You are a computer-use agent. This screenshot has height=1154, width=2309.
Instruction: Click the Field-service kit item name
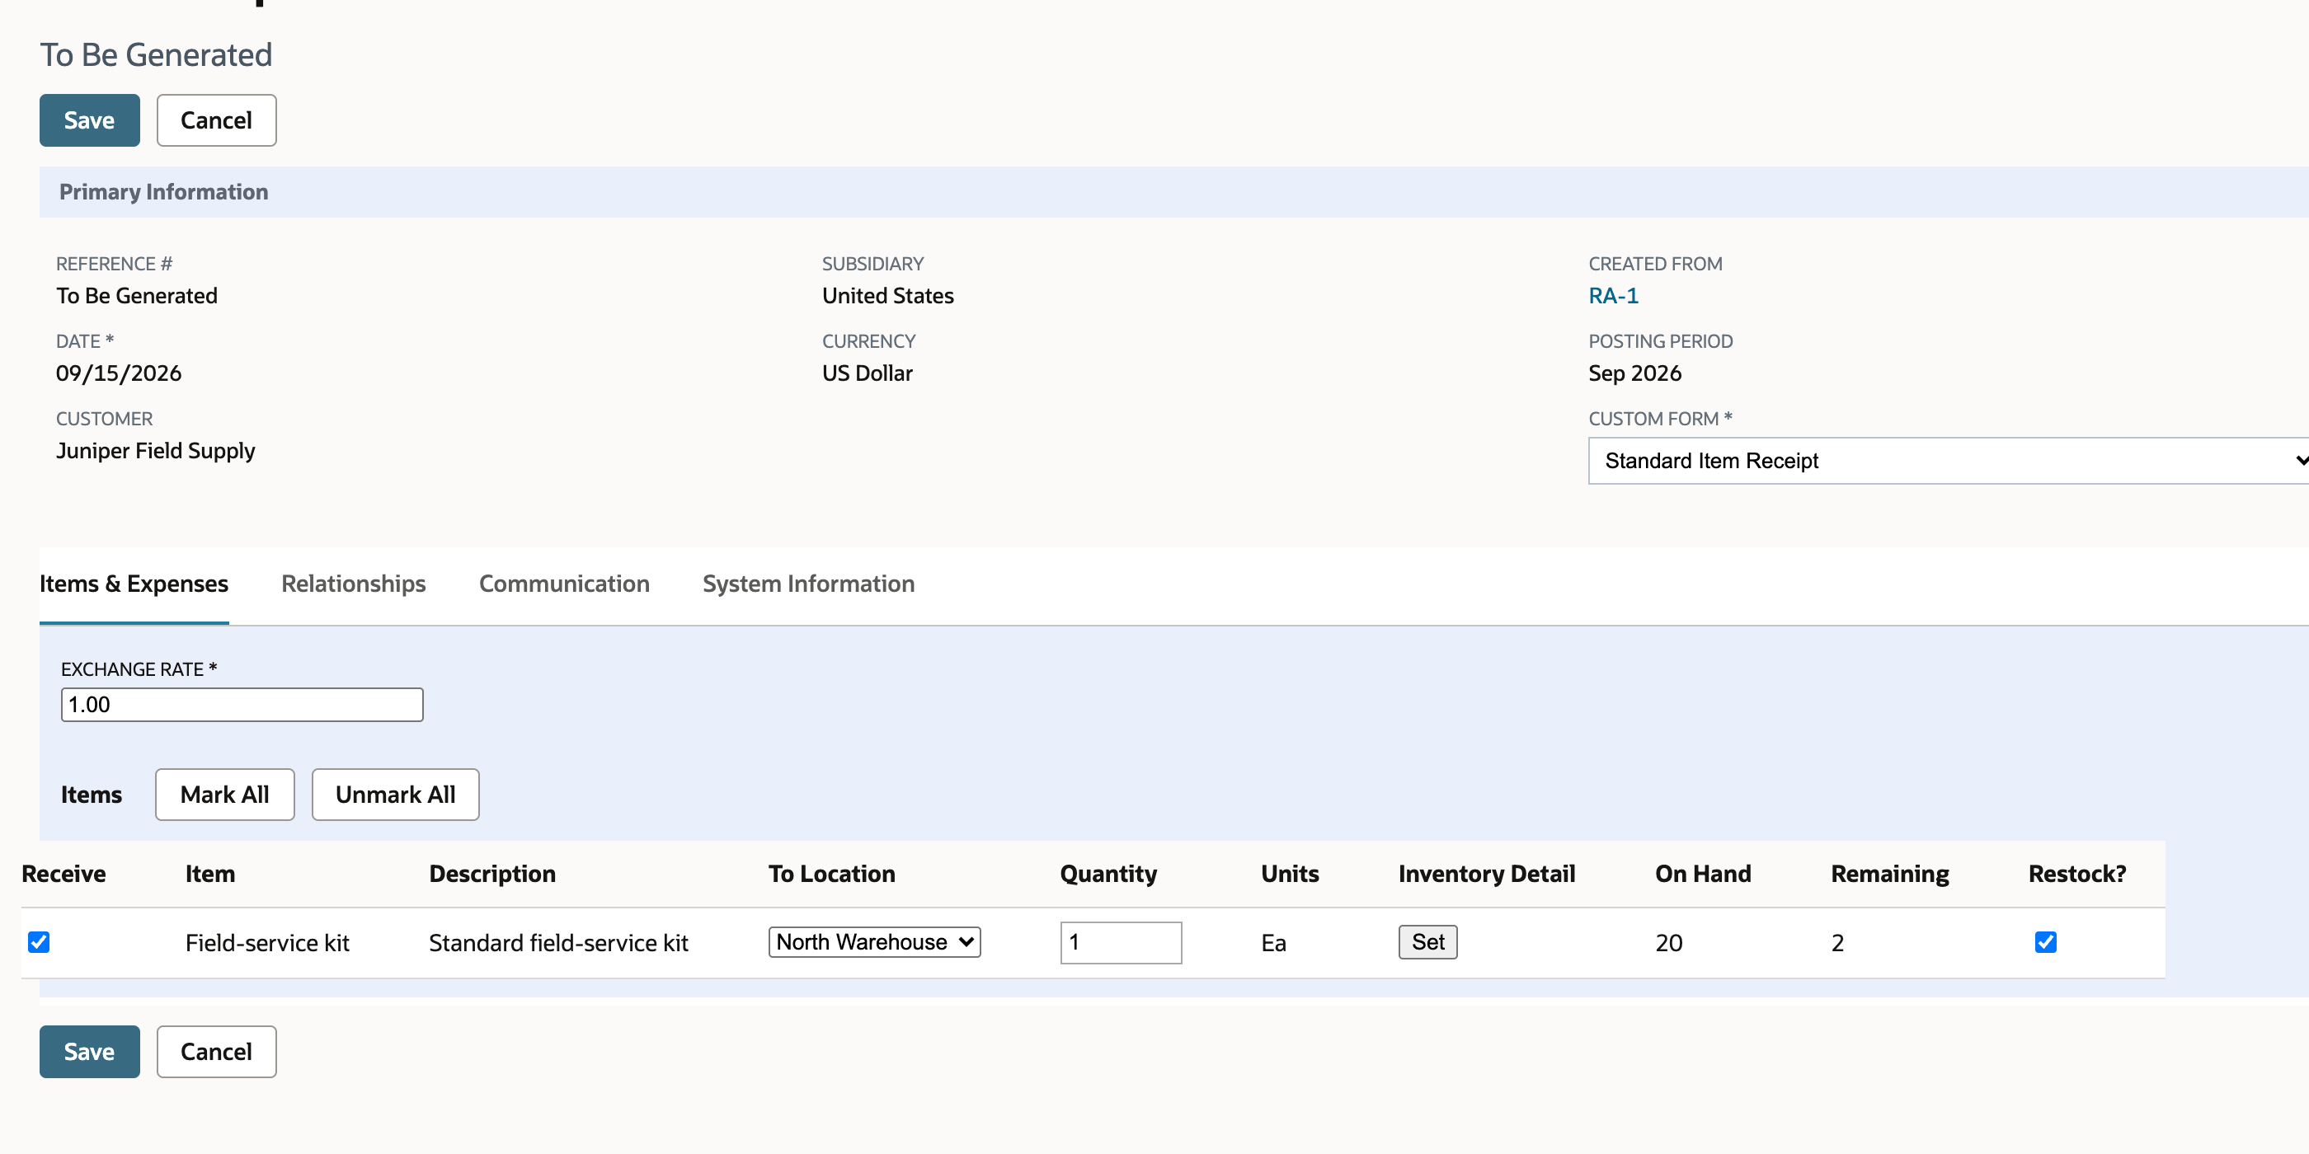[x=267, y=942]
